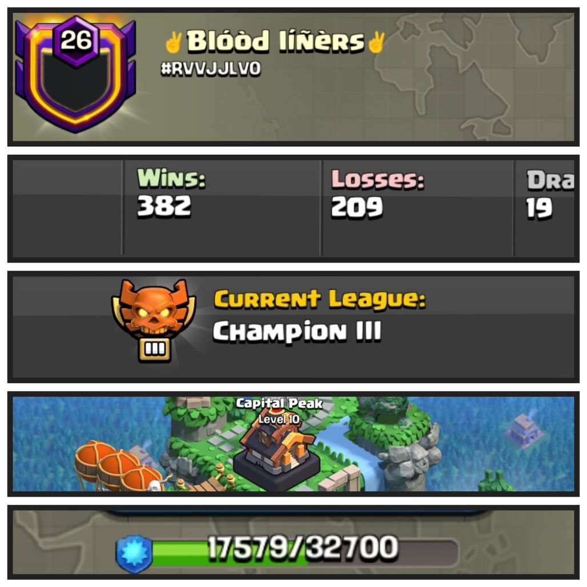
Task: Select the Losses 209 stat cell
Action: pos(417,208)
